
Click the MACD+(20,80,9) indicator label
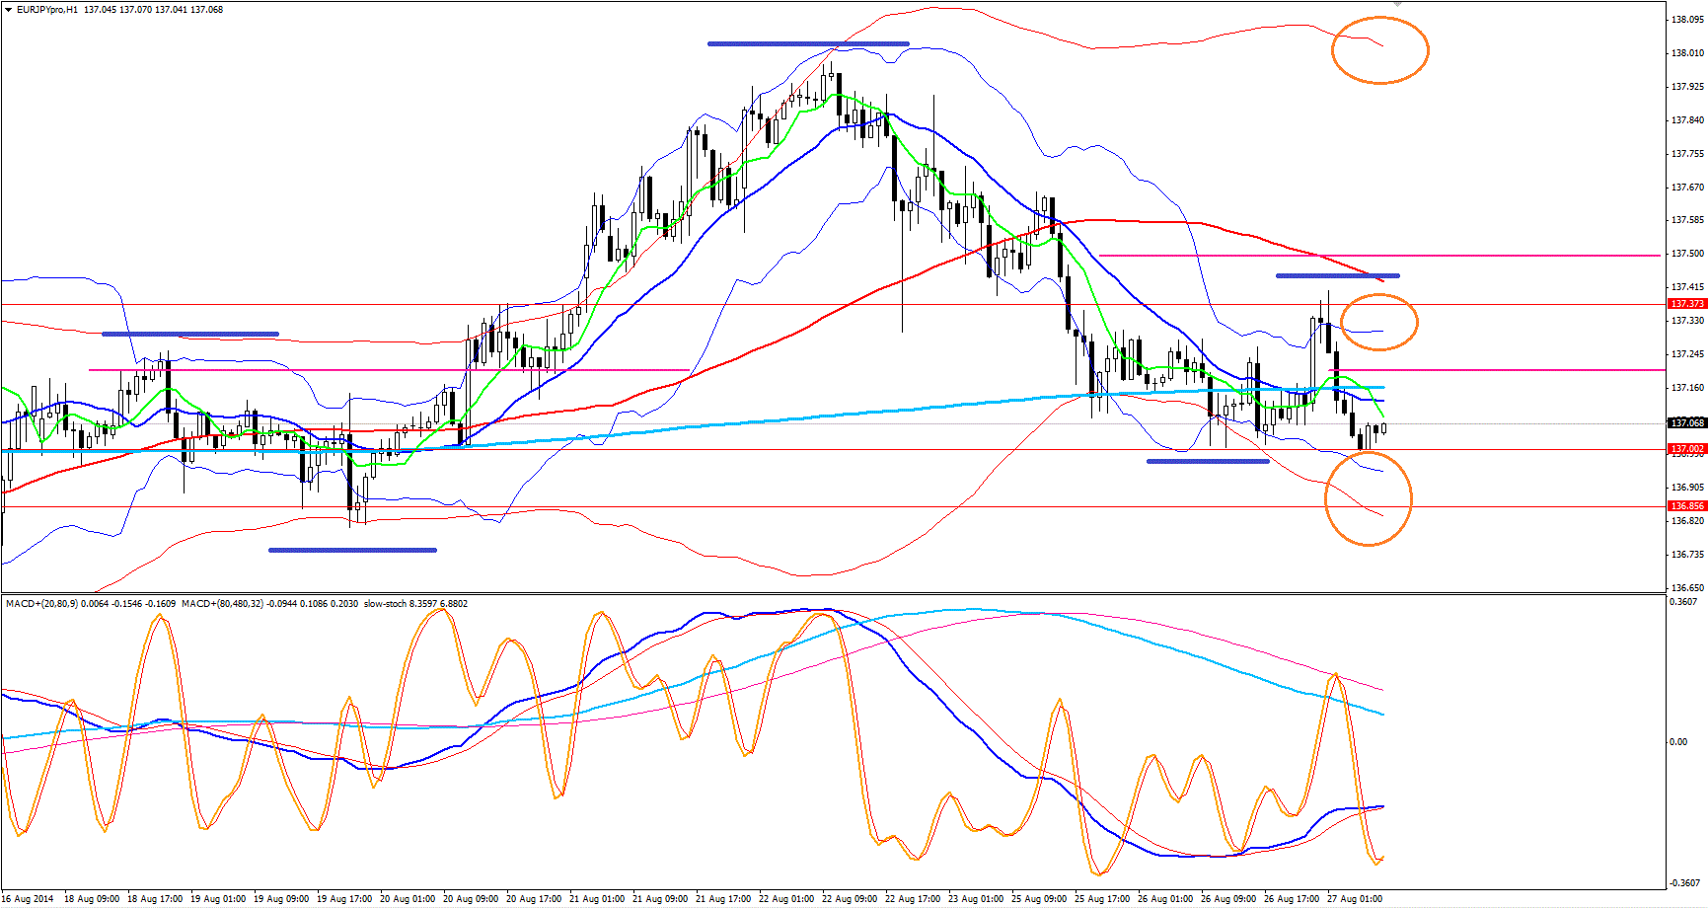coord(42,603)
